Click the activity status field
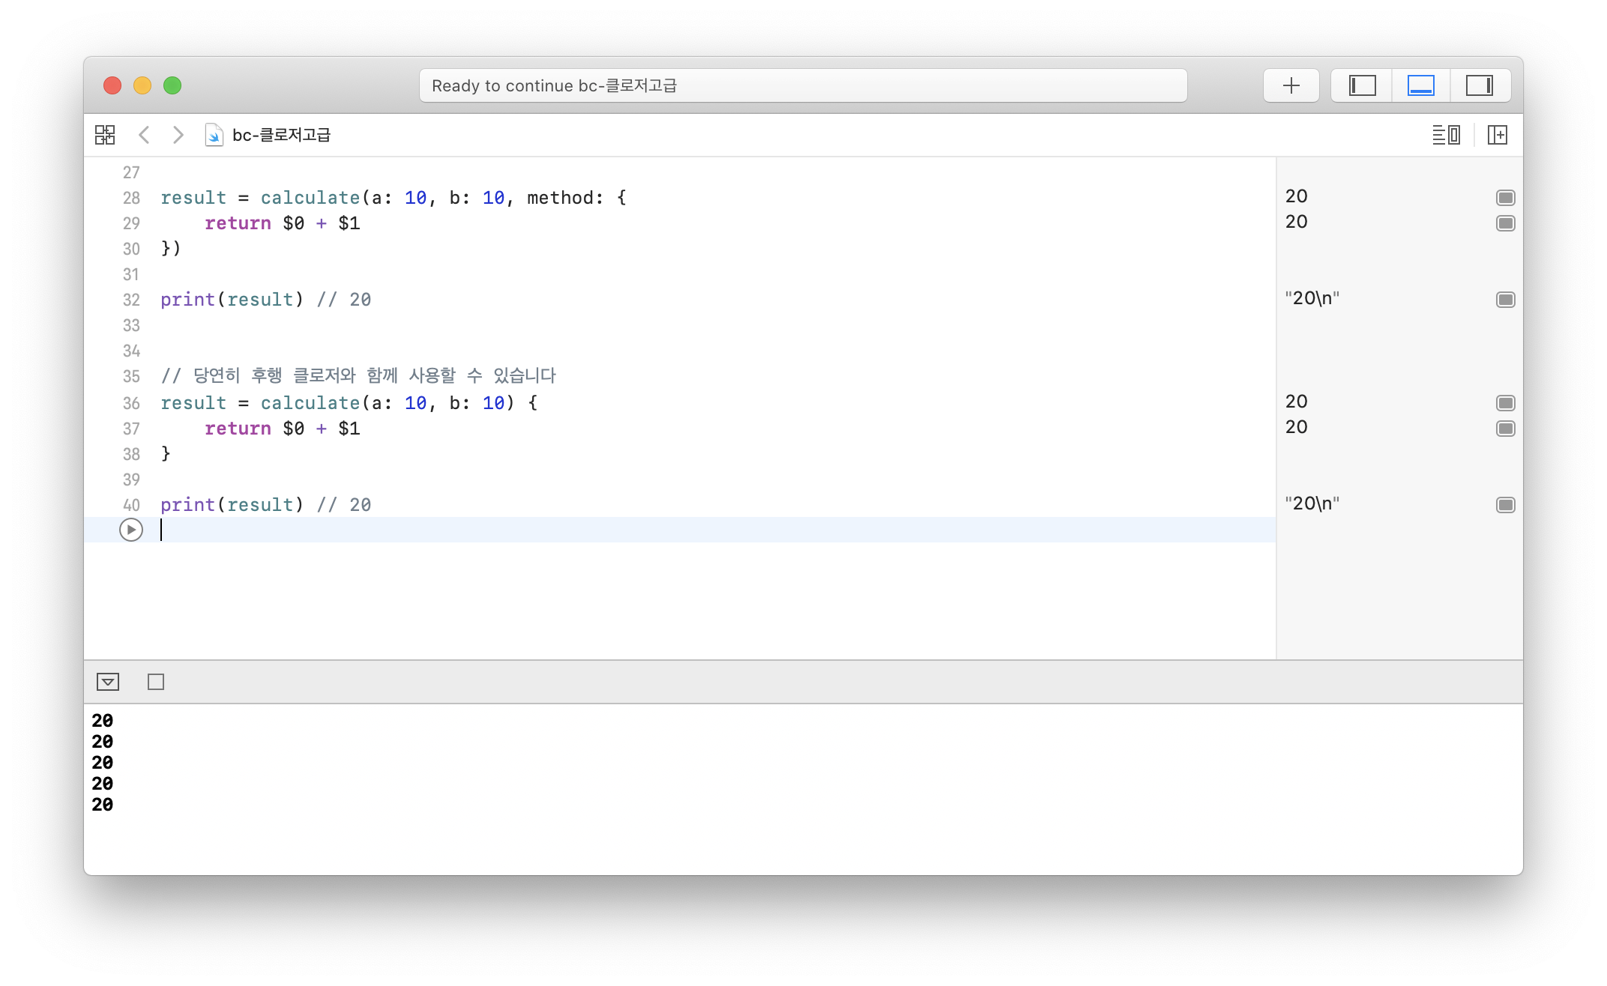 click(x=802, y=85)
